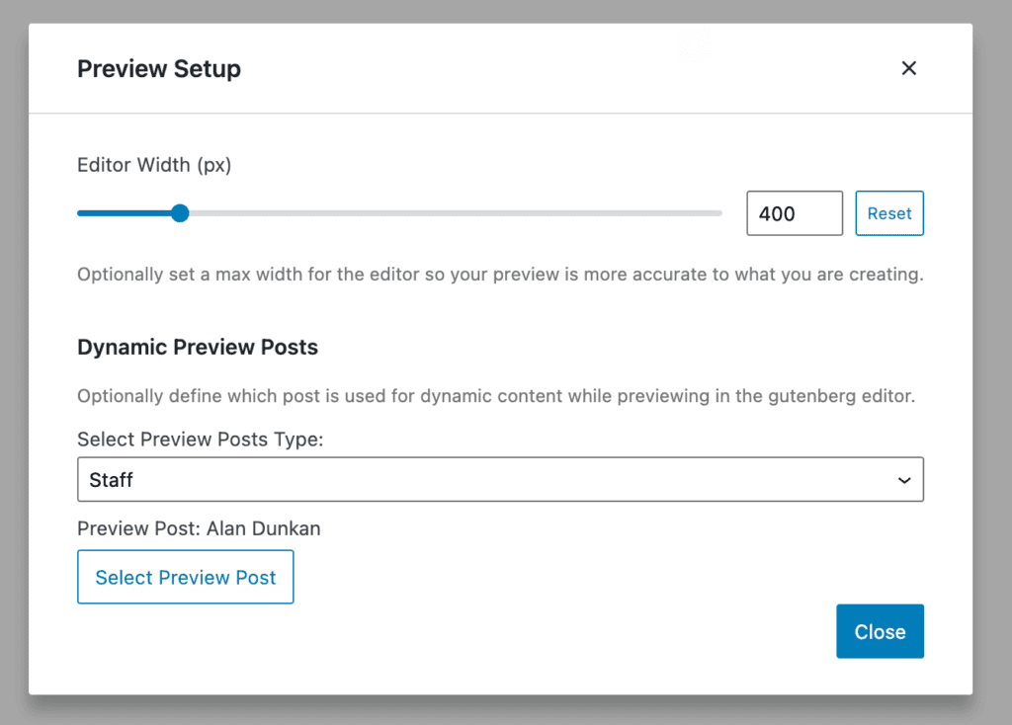1012x725 pixels.
Task: Close the dialog with the X icon
Action: 909,68
